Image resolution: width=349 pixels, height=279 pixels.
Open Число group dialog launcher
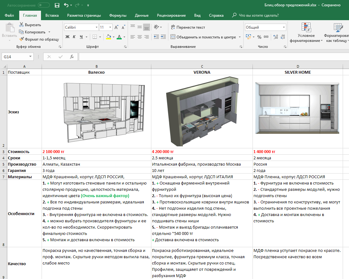(285, 47)
